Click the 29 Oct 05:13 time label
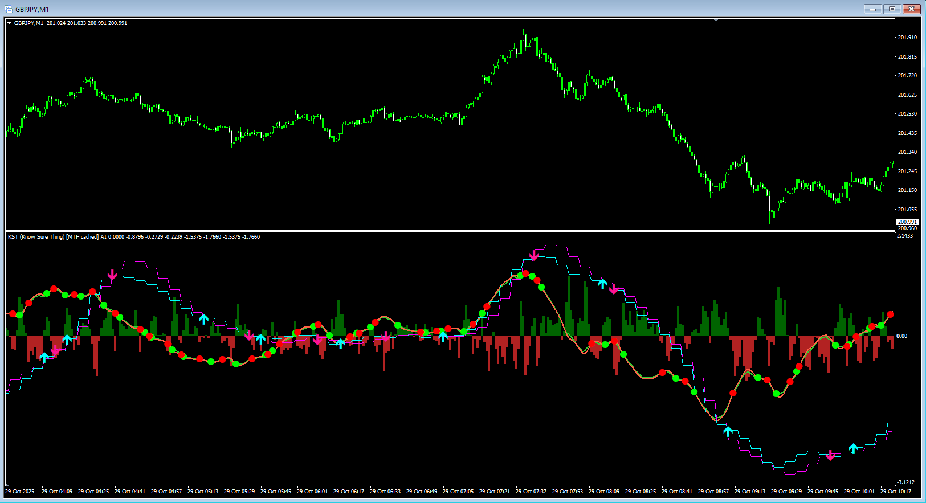926x503 pixels. (203, 492)
